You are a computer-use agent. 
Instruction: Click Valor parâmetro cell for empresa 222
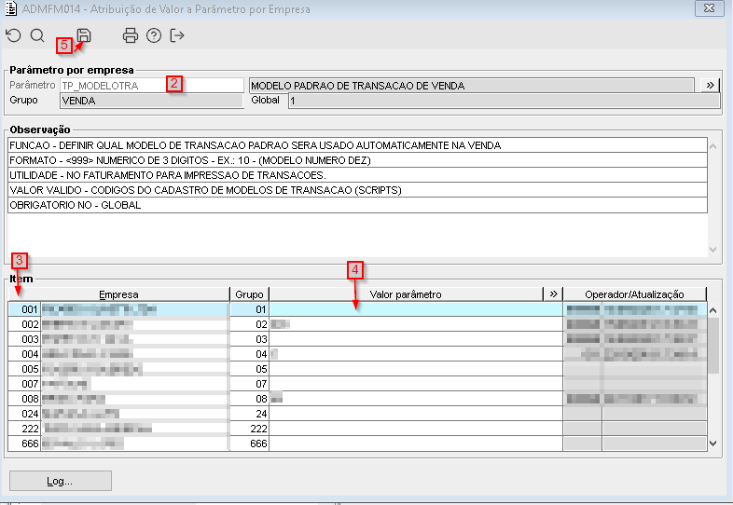pyautogui.click(x=416, y=429)
